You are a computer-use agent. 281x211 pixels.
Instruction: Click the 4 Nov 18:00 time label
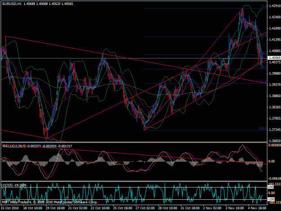(x=257, y=208)
